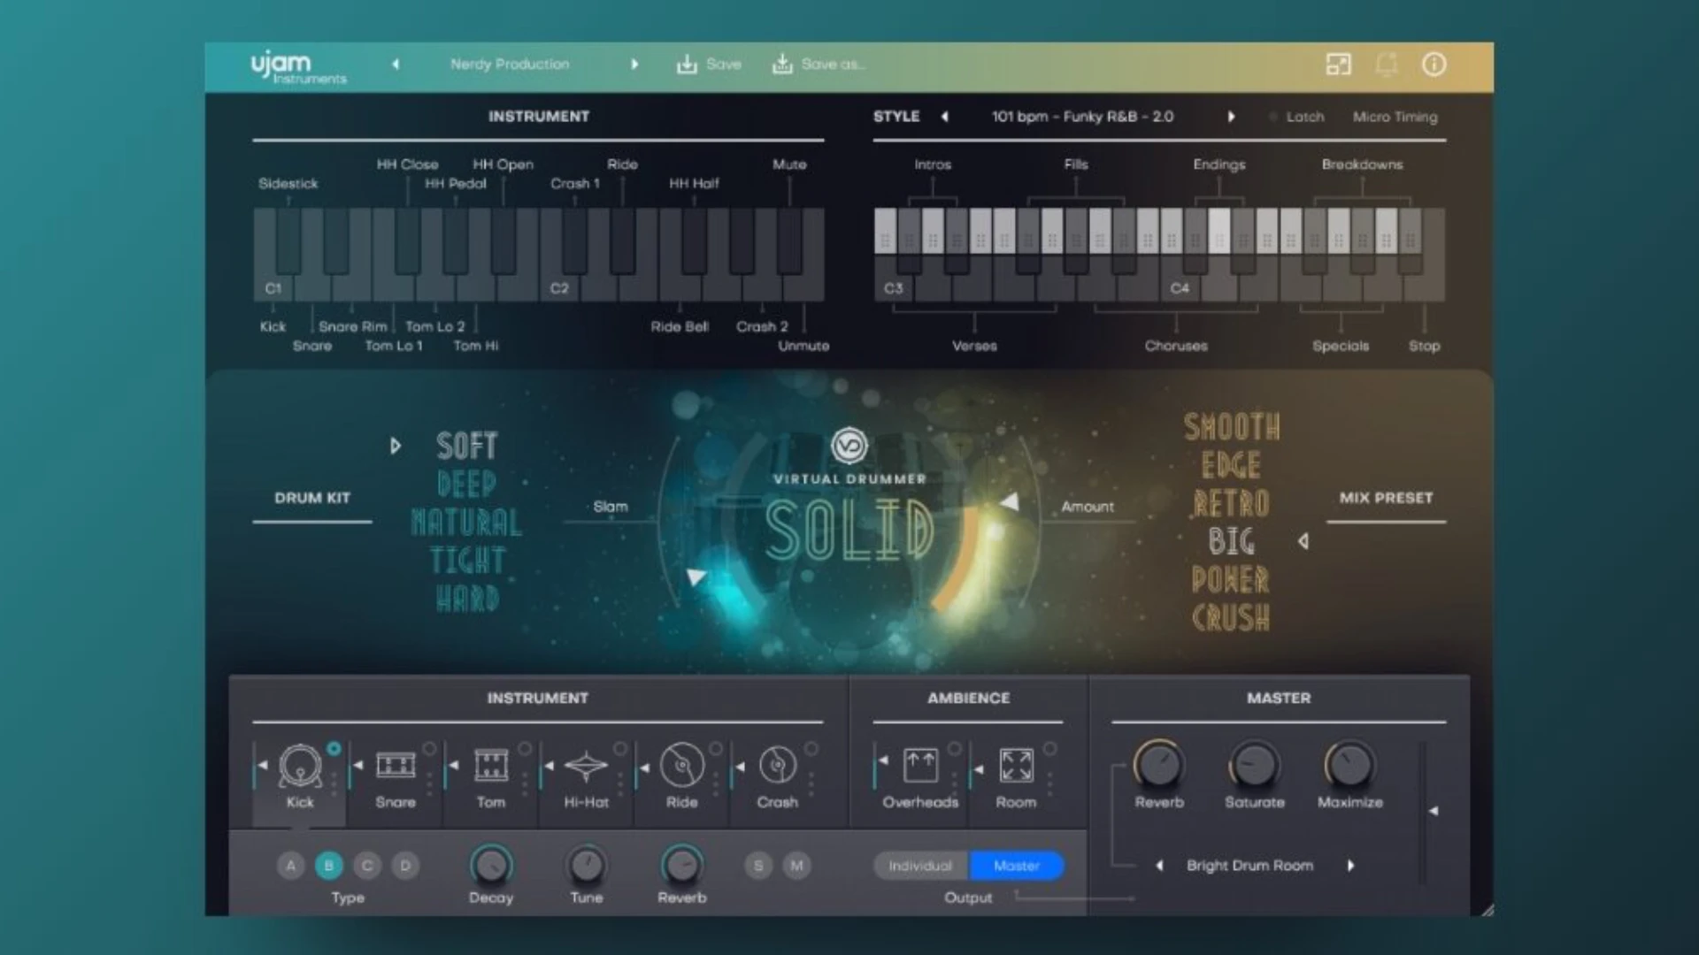Choose kick Type B

328,866
